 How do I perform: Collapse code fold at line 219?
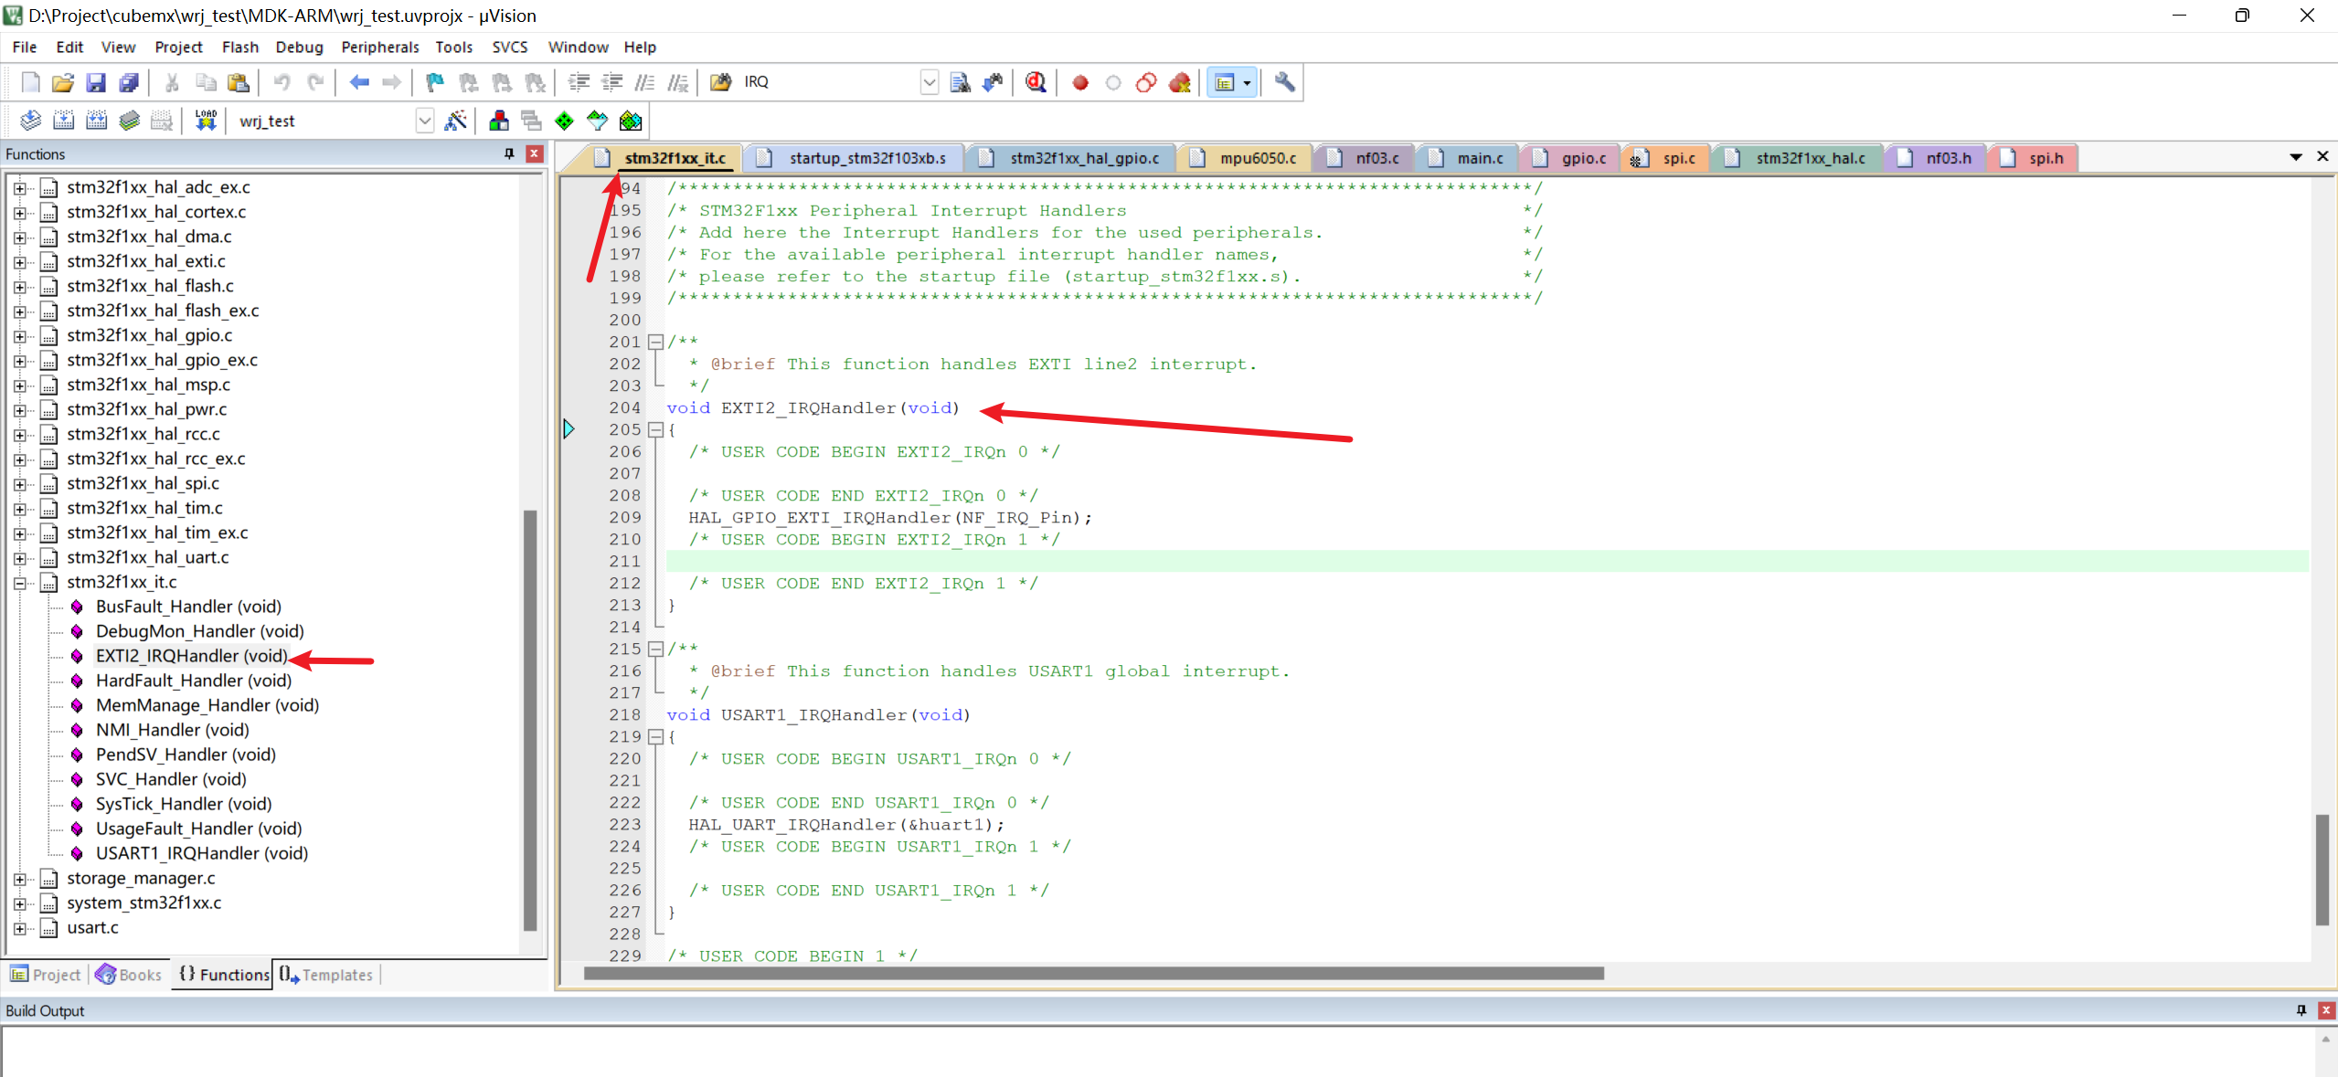pyautogui.click(x=655, y=736)
